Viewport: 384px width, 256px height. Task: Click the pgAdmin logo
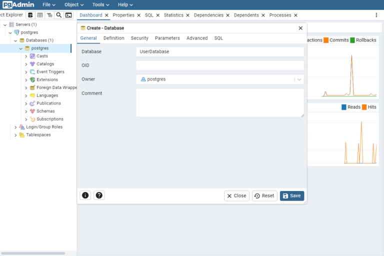coord(18,4)
